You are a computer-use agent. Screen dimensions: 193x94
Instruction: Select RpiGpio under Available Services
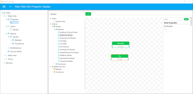[x=58, y=69]
